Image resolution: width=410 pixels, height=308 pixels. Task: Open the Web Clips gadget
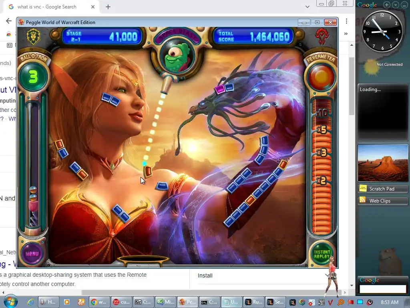tap(382, 201)
